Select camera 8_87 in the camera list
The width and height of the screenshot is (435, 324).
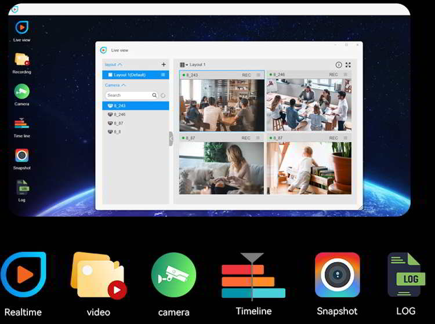coord(135,123)
